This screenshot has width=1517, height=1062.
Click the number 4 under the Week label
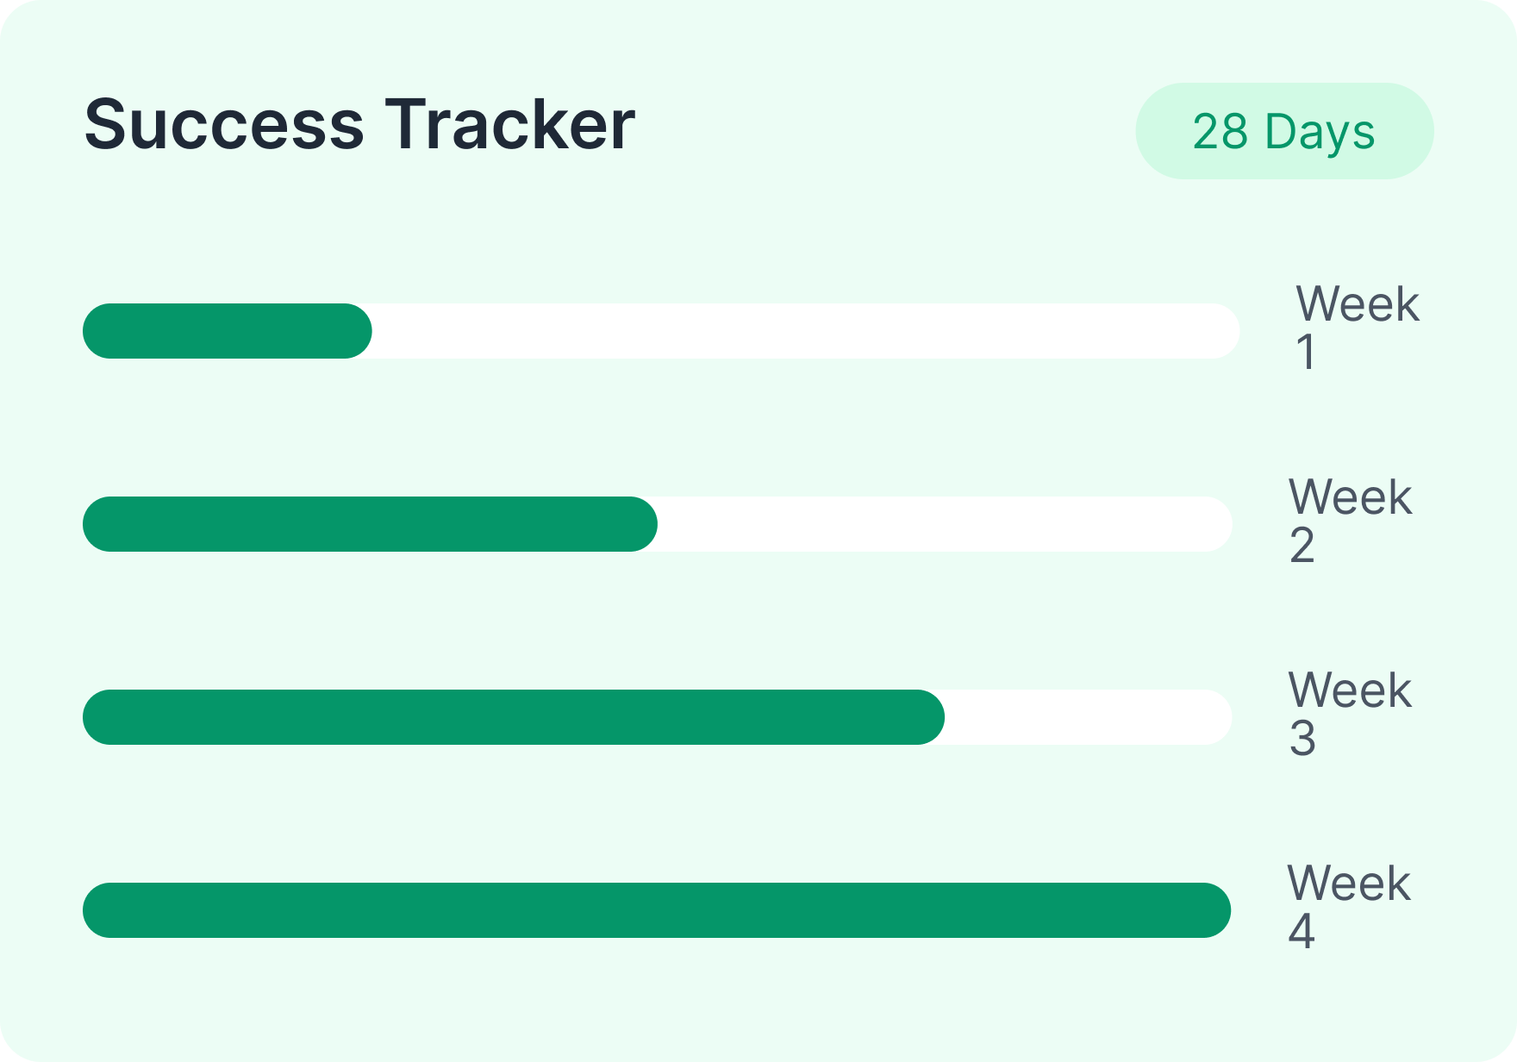[x=1302, y=931]
